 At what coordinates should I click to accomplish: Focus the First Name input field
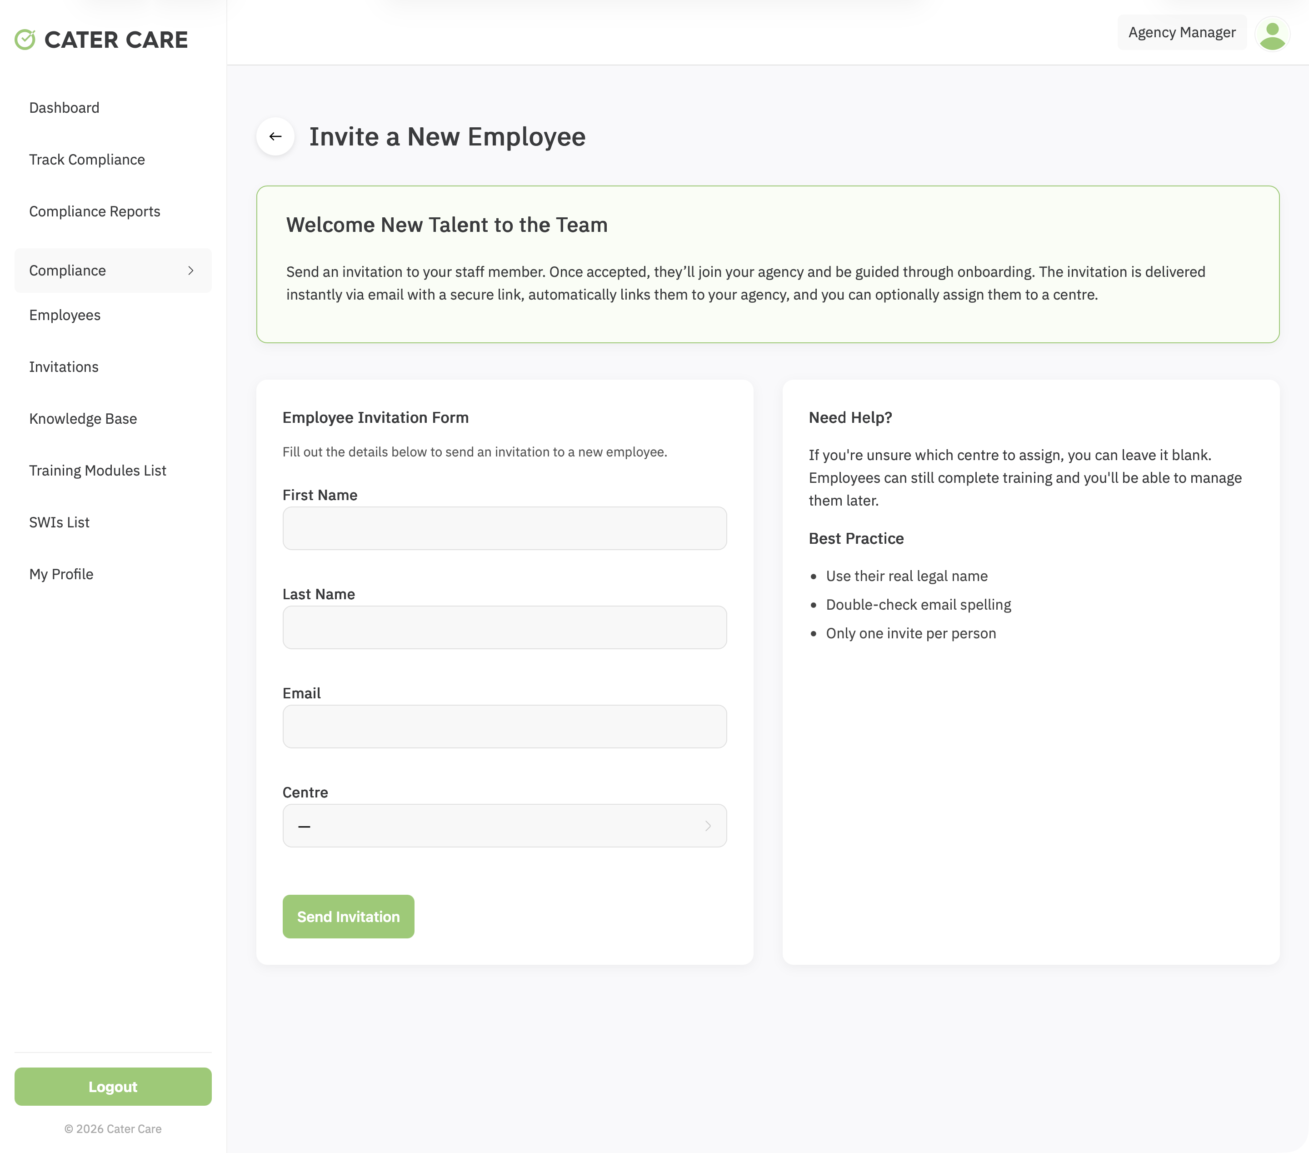(505, 528)
